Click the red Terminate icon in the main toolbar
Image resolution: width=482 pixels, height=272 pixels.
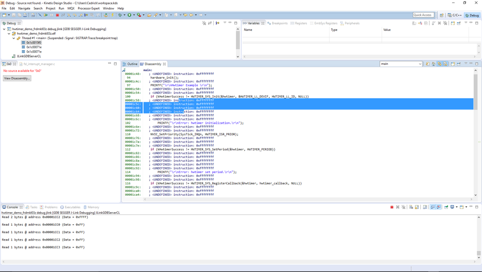[57, 15]
